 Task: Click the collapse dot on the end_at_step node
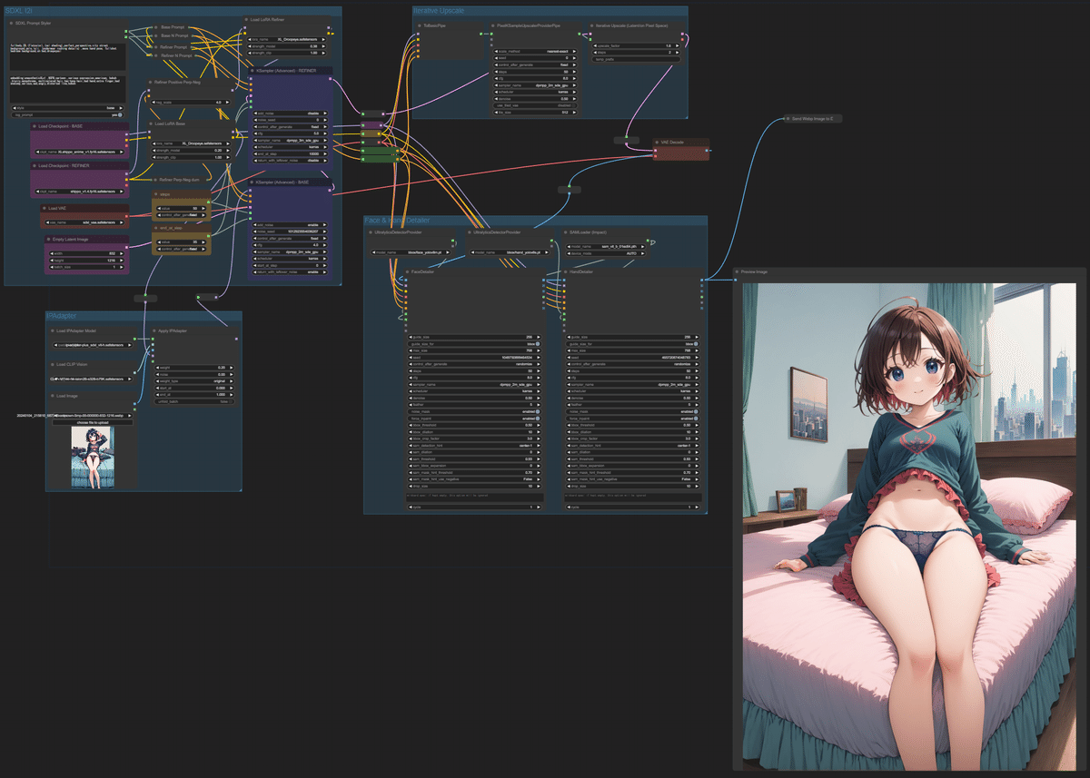tap(156, 228)
